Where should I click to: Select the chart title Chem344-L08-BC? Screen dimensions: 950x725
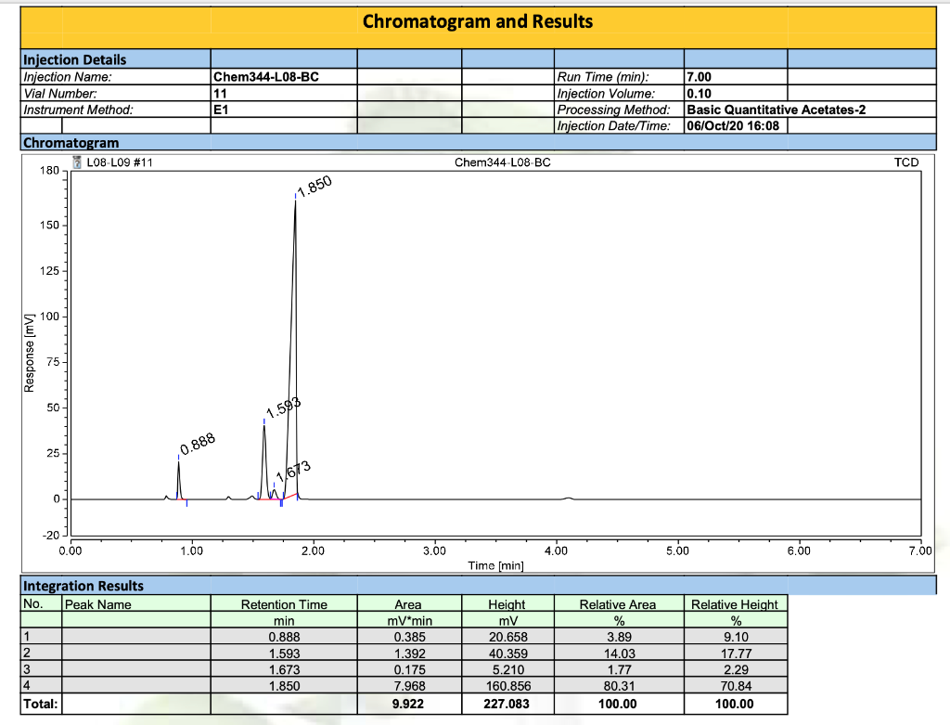point(502,162)
